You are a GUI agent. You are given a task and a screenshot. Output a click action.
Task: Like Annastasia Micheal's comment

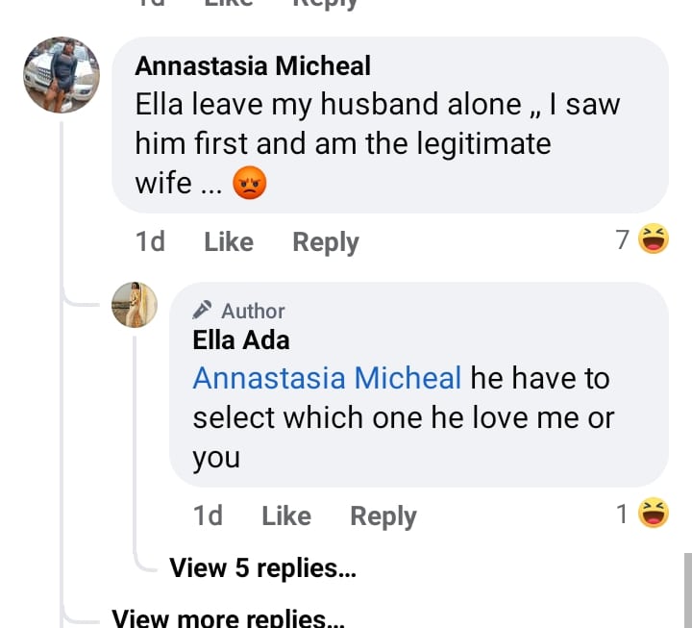pyautogui.click(x=228, y=242)
